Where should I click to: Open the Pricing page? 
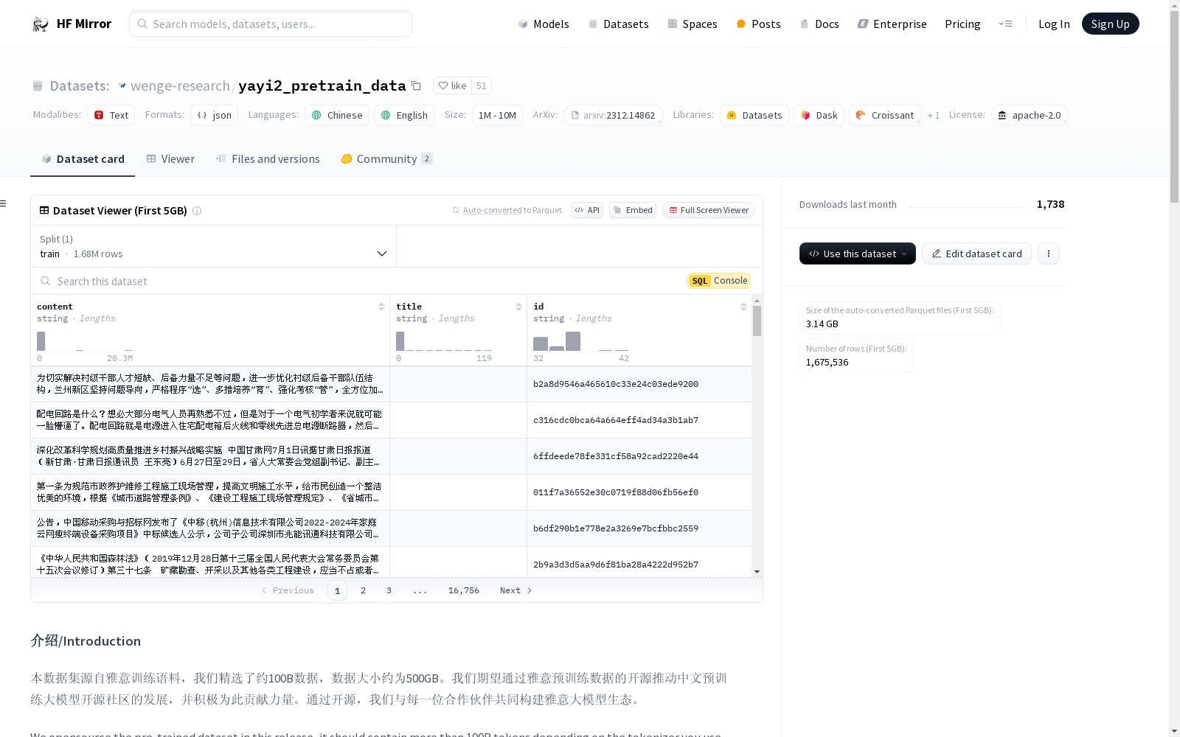coord(962,24)
